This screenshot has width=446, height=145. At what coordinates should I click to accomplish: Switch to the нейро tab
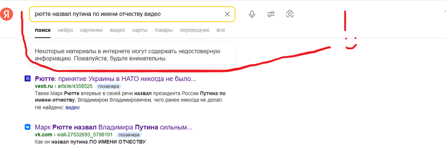65,30
